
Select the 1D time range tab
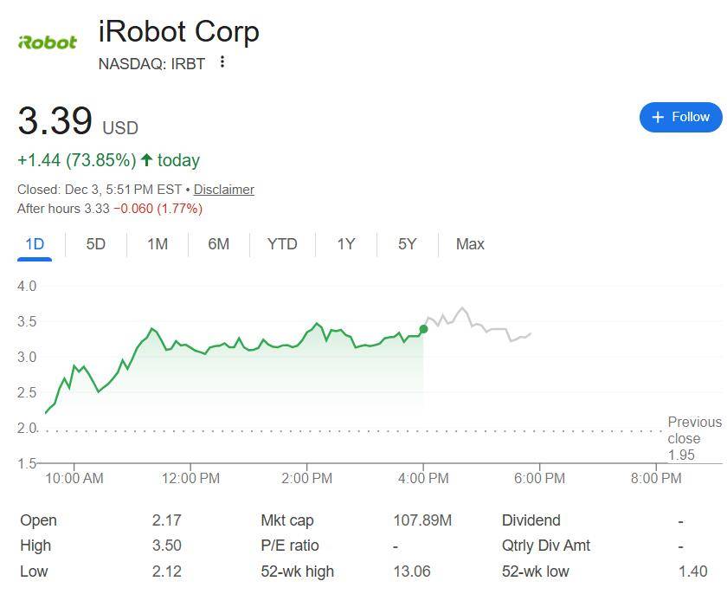(34, 244)
